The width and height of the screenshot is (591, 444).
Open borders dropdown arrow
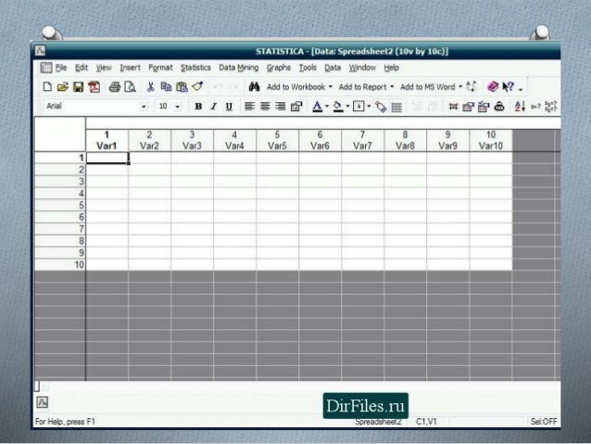click(x=369, y=107)
